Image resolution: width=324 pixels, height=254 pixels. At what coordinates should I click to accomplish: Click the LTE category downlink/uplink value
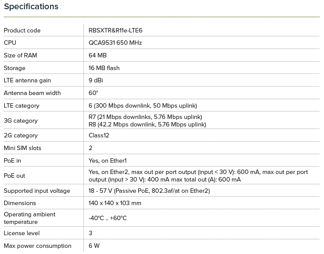coord(143,106)
